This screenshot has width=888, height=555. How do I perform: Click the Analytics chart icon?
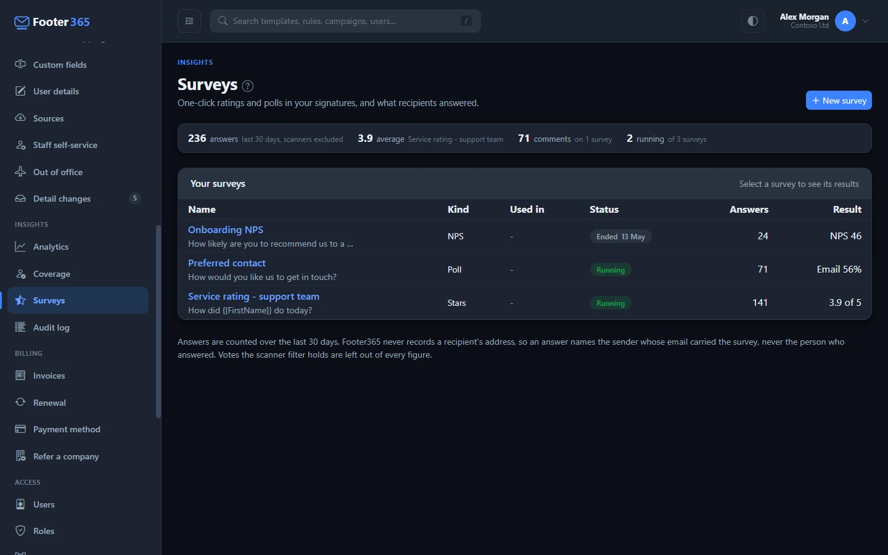pos(20,247)
